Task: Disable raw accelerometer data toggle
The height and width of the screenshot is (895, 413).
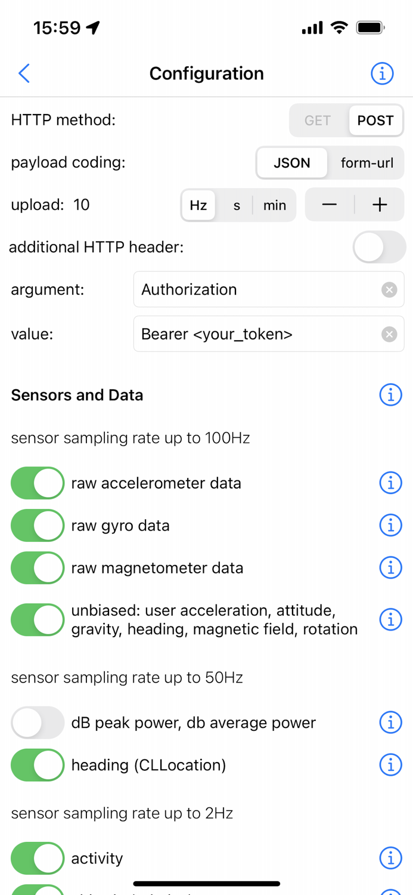Action: (x=38, y=483)
